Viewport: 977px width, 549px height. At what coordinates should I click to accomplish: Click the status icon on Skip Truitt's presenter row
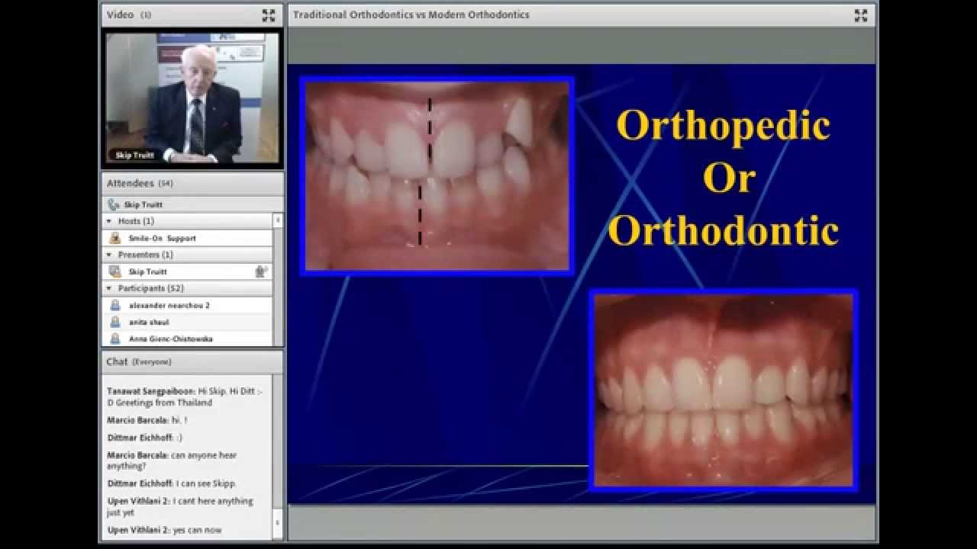[x=261, y=271]
